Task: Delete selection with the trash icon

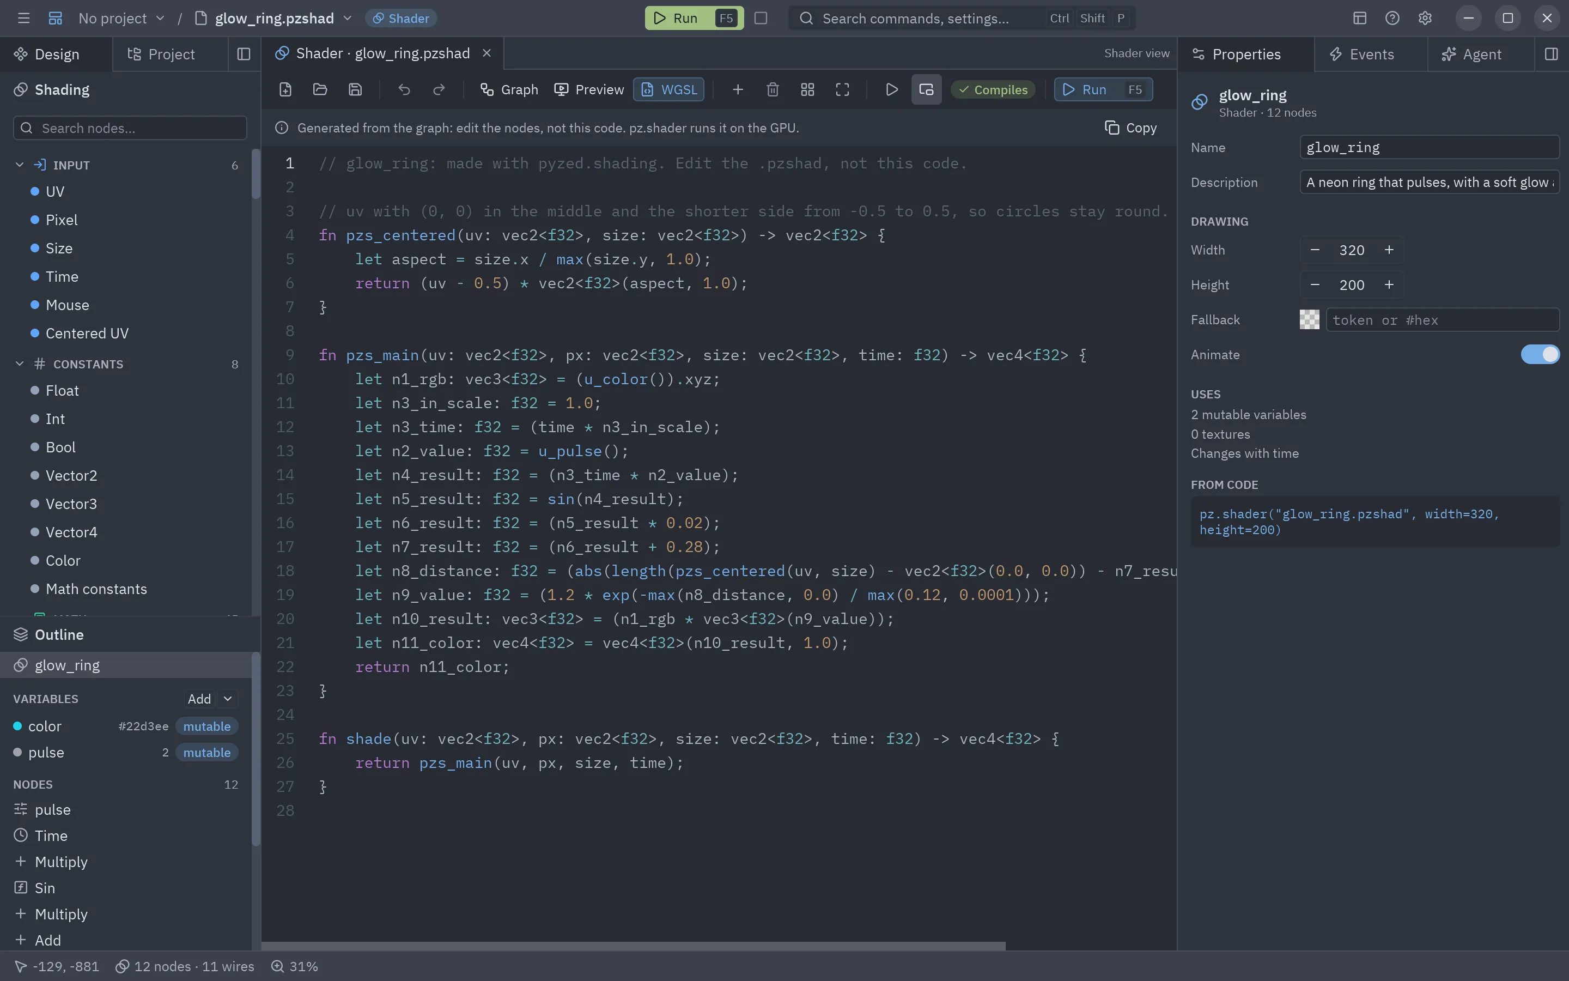Action: click(773, 89)
